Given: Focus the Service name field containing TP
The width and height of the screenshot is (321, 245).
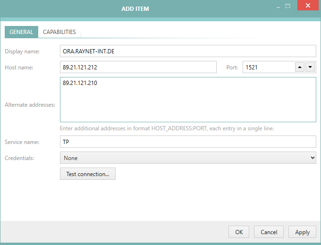Looking at the screenshot, I should click(188, 142).
